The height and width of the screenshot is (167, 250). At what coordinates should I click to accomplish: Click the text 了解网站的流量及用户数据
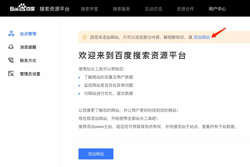click(109, 77)
